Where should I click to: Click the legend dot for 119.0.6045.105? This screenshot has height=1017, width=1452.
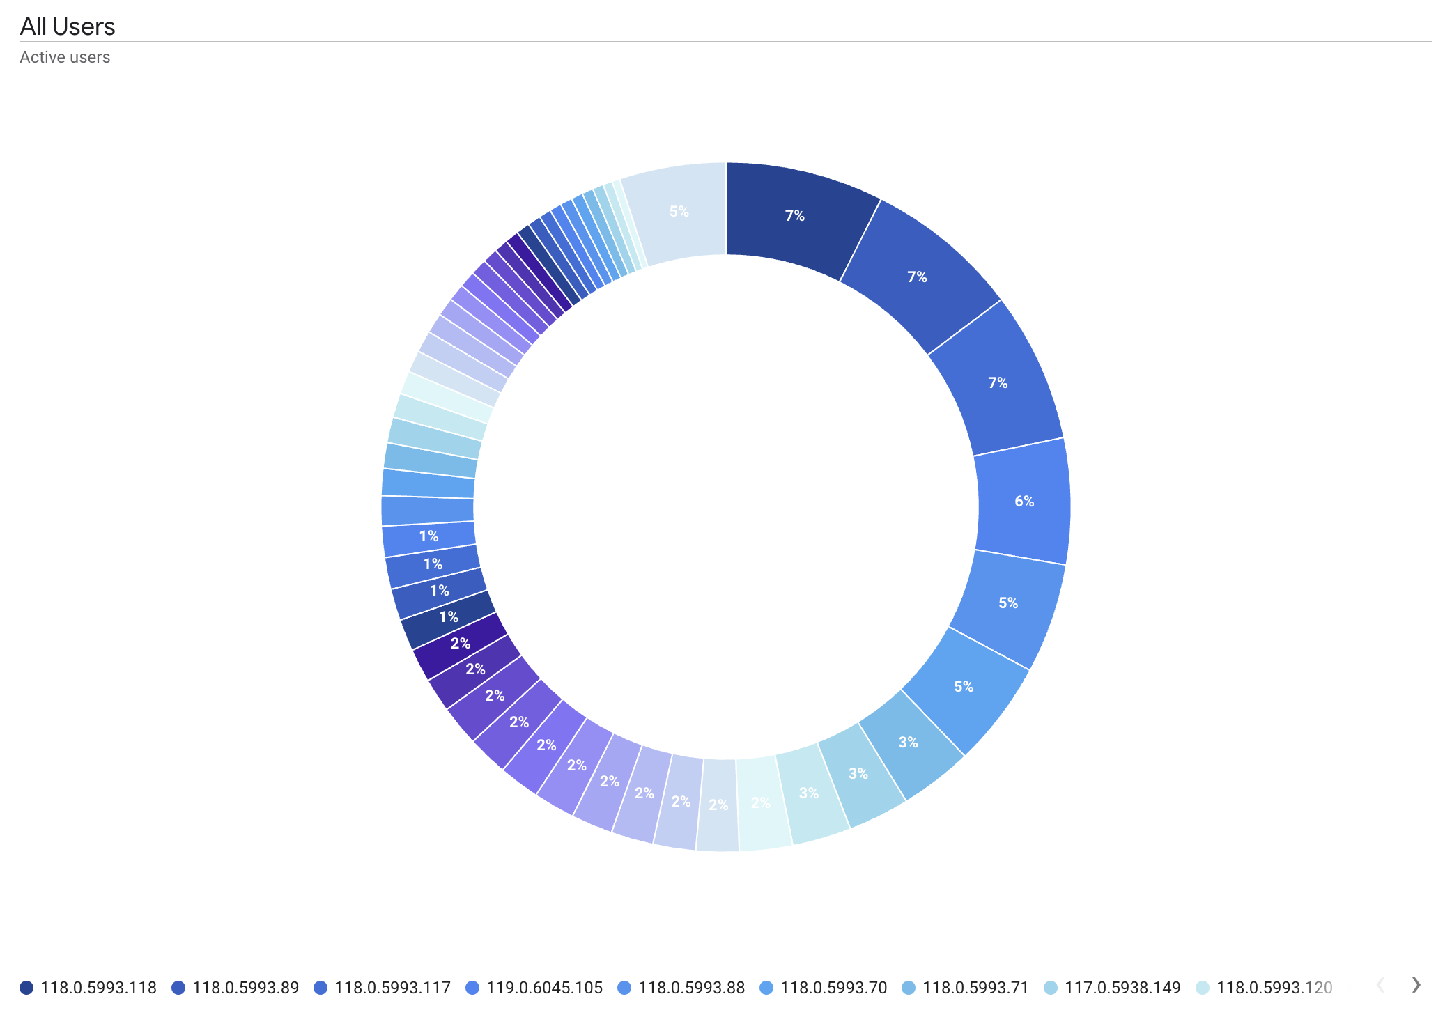click(473, 987)
